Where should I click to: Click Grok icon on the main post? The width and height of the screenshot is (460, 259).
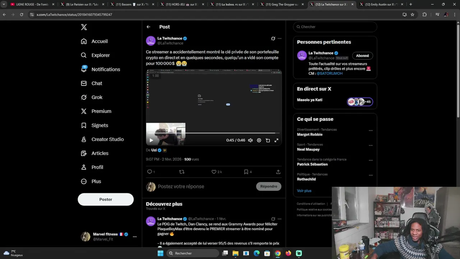(273, 38)
